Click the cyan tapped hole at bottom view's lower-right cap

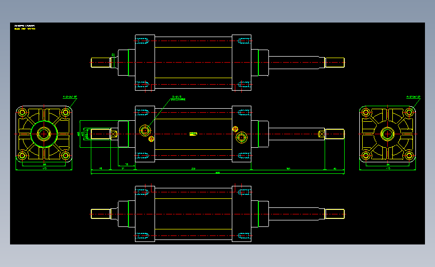click(244, 236)
